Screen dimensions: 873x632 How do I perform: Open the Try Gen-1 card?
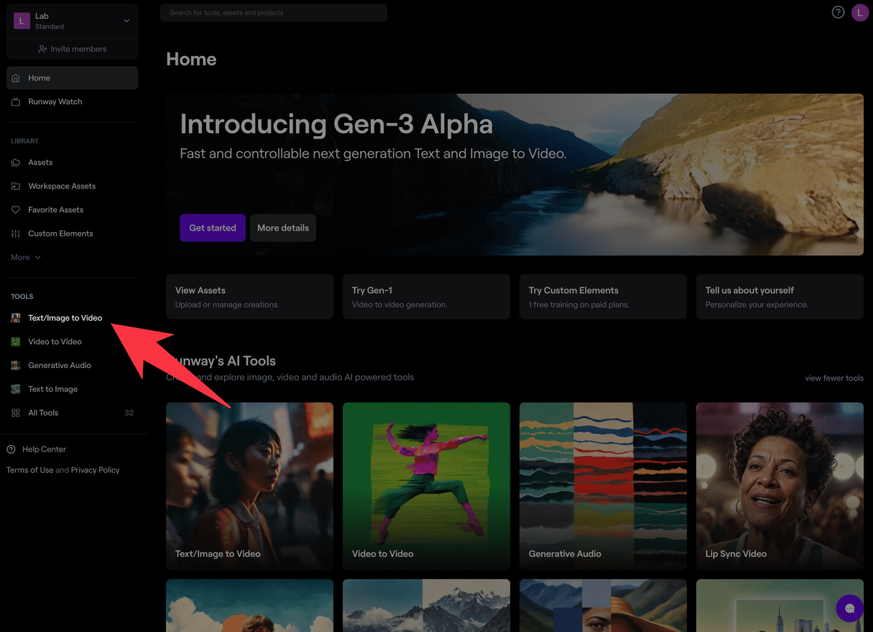click(x=426, y=297)
